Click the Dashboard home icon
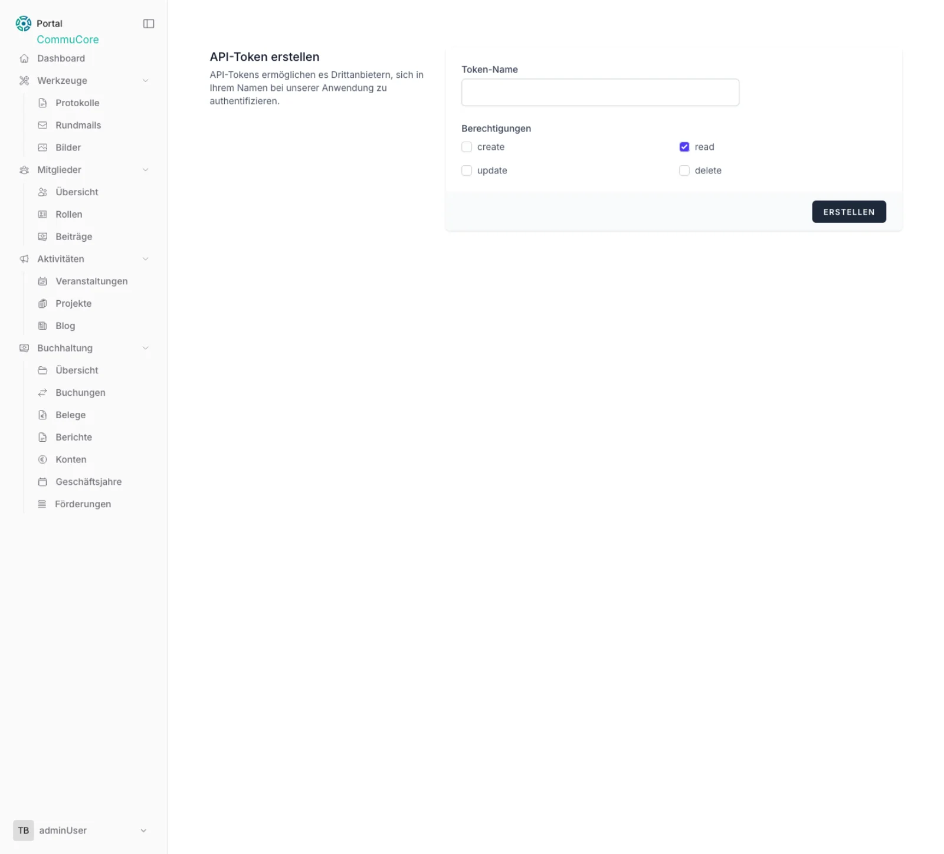The height and width of the screenshot is (854, 944). (24, 58)
